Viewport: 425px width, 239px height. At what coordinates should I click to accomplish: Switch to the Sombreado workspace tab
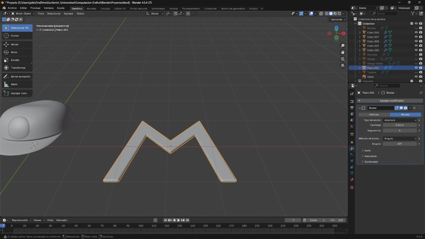tap(158, 8)
